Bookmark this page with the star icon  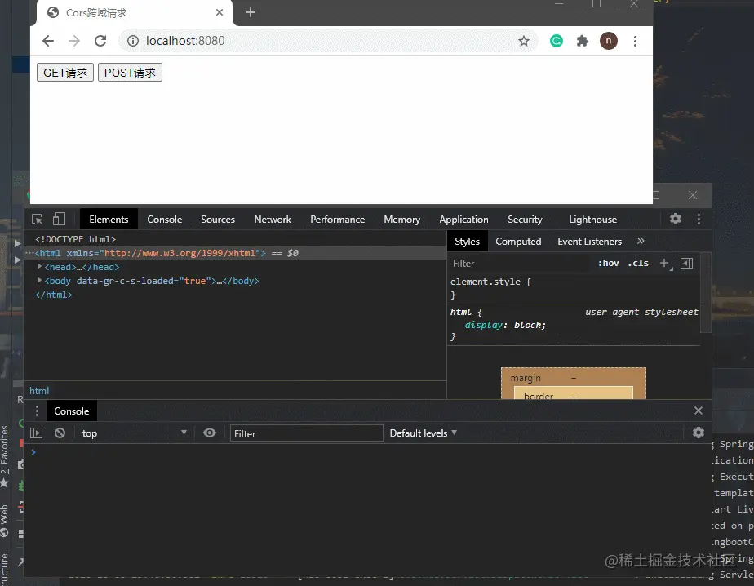pyautogui.click(x=524, y=41)
